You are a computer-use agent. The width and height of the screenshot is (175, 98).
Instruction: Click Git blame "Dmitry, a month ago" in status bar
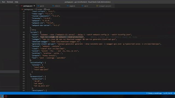[x=154, y=93]
